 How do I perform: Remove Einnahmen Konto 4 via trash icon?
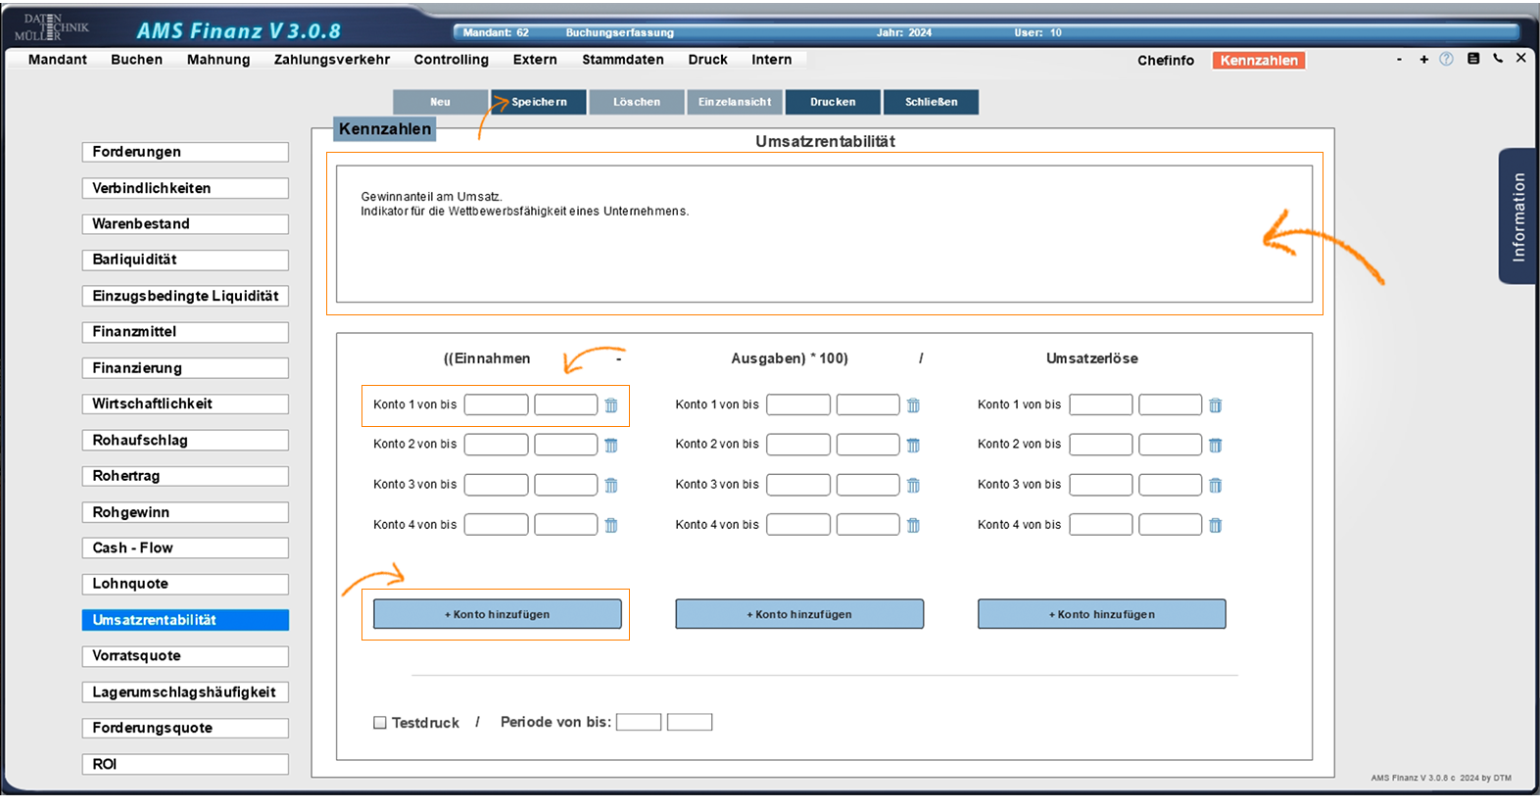click(611, 526)
